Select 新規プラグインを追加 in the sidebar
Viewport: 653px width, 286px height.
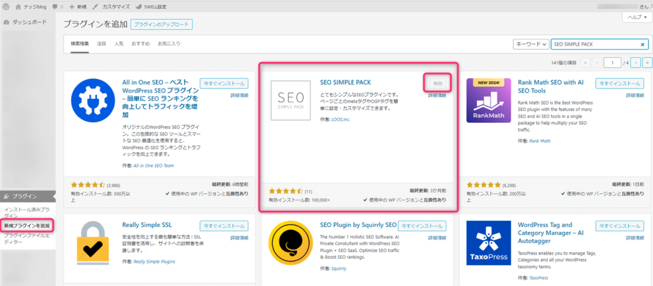click(27, 225)
